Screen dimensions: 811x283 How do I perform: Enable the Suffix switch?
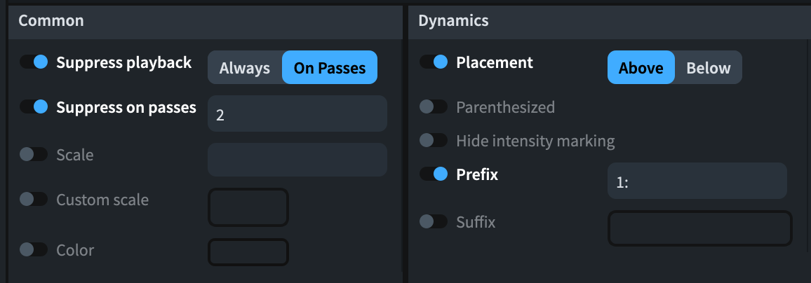tap(434, 222)
